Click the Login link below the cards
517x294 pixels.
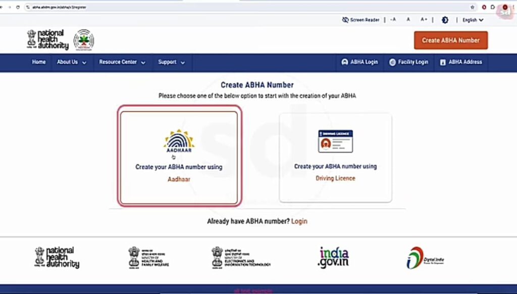(299, 221)
